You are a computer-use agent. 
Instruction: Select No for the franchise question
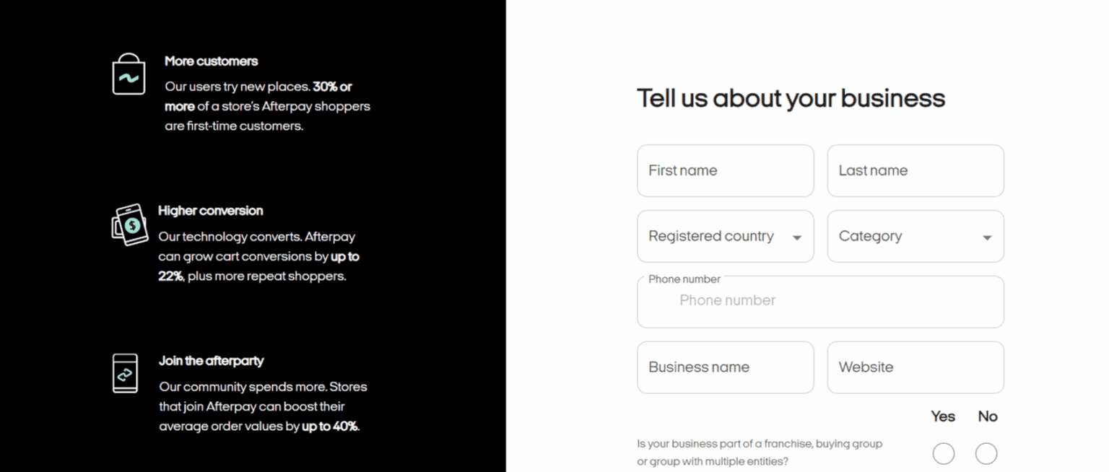click(x=986, y=453)
